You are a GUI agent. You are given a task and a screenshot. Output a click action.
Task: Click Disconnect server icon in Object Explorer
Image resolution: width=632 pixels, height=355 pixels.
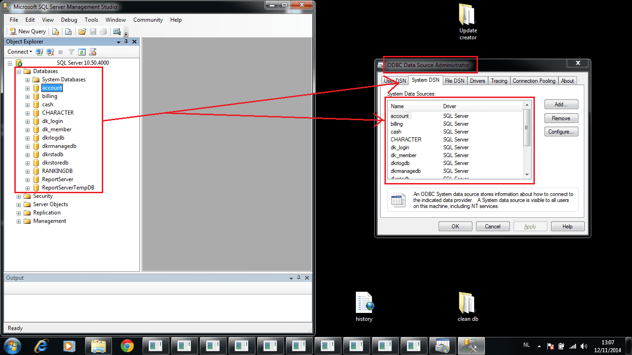tap(50, 52)
